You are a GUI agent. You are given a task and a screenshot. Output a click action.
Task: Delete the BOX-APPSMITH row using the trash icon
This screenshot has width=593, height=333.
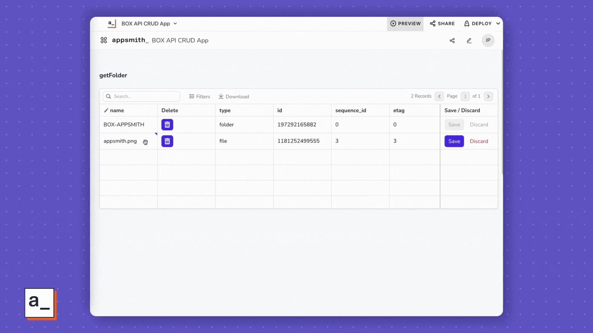click(167, 125)
